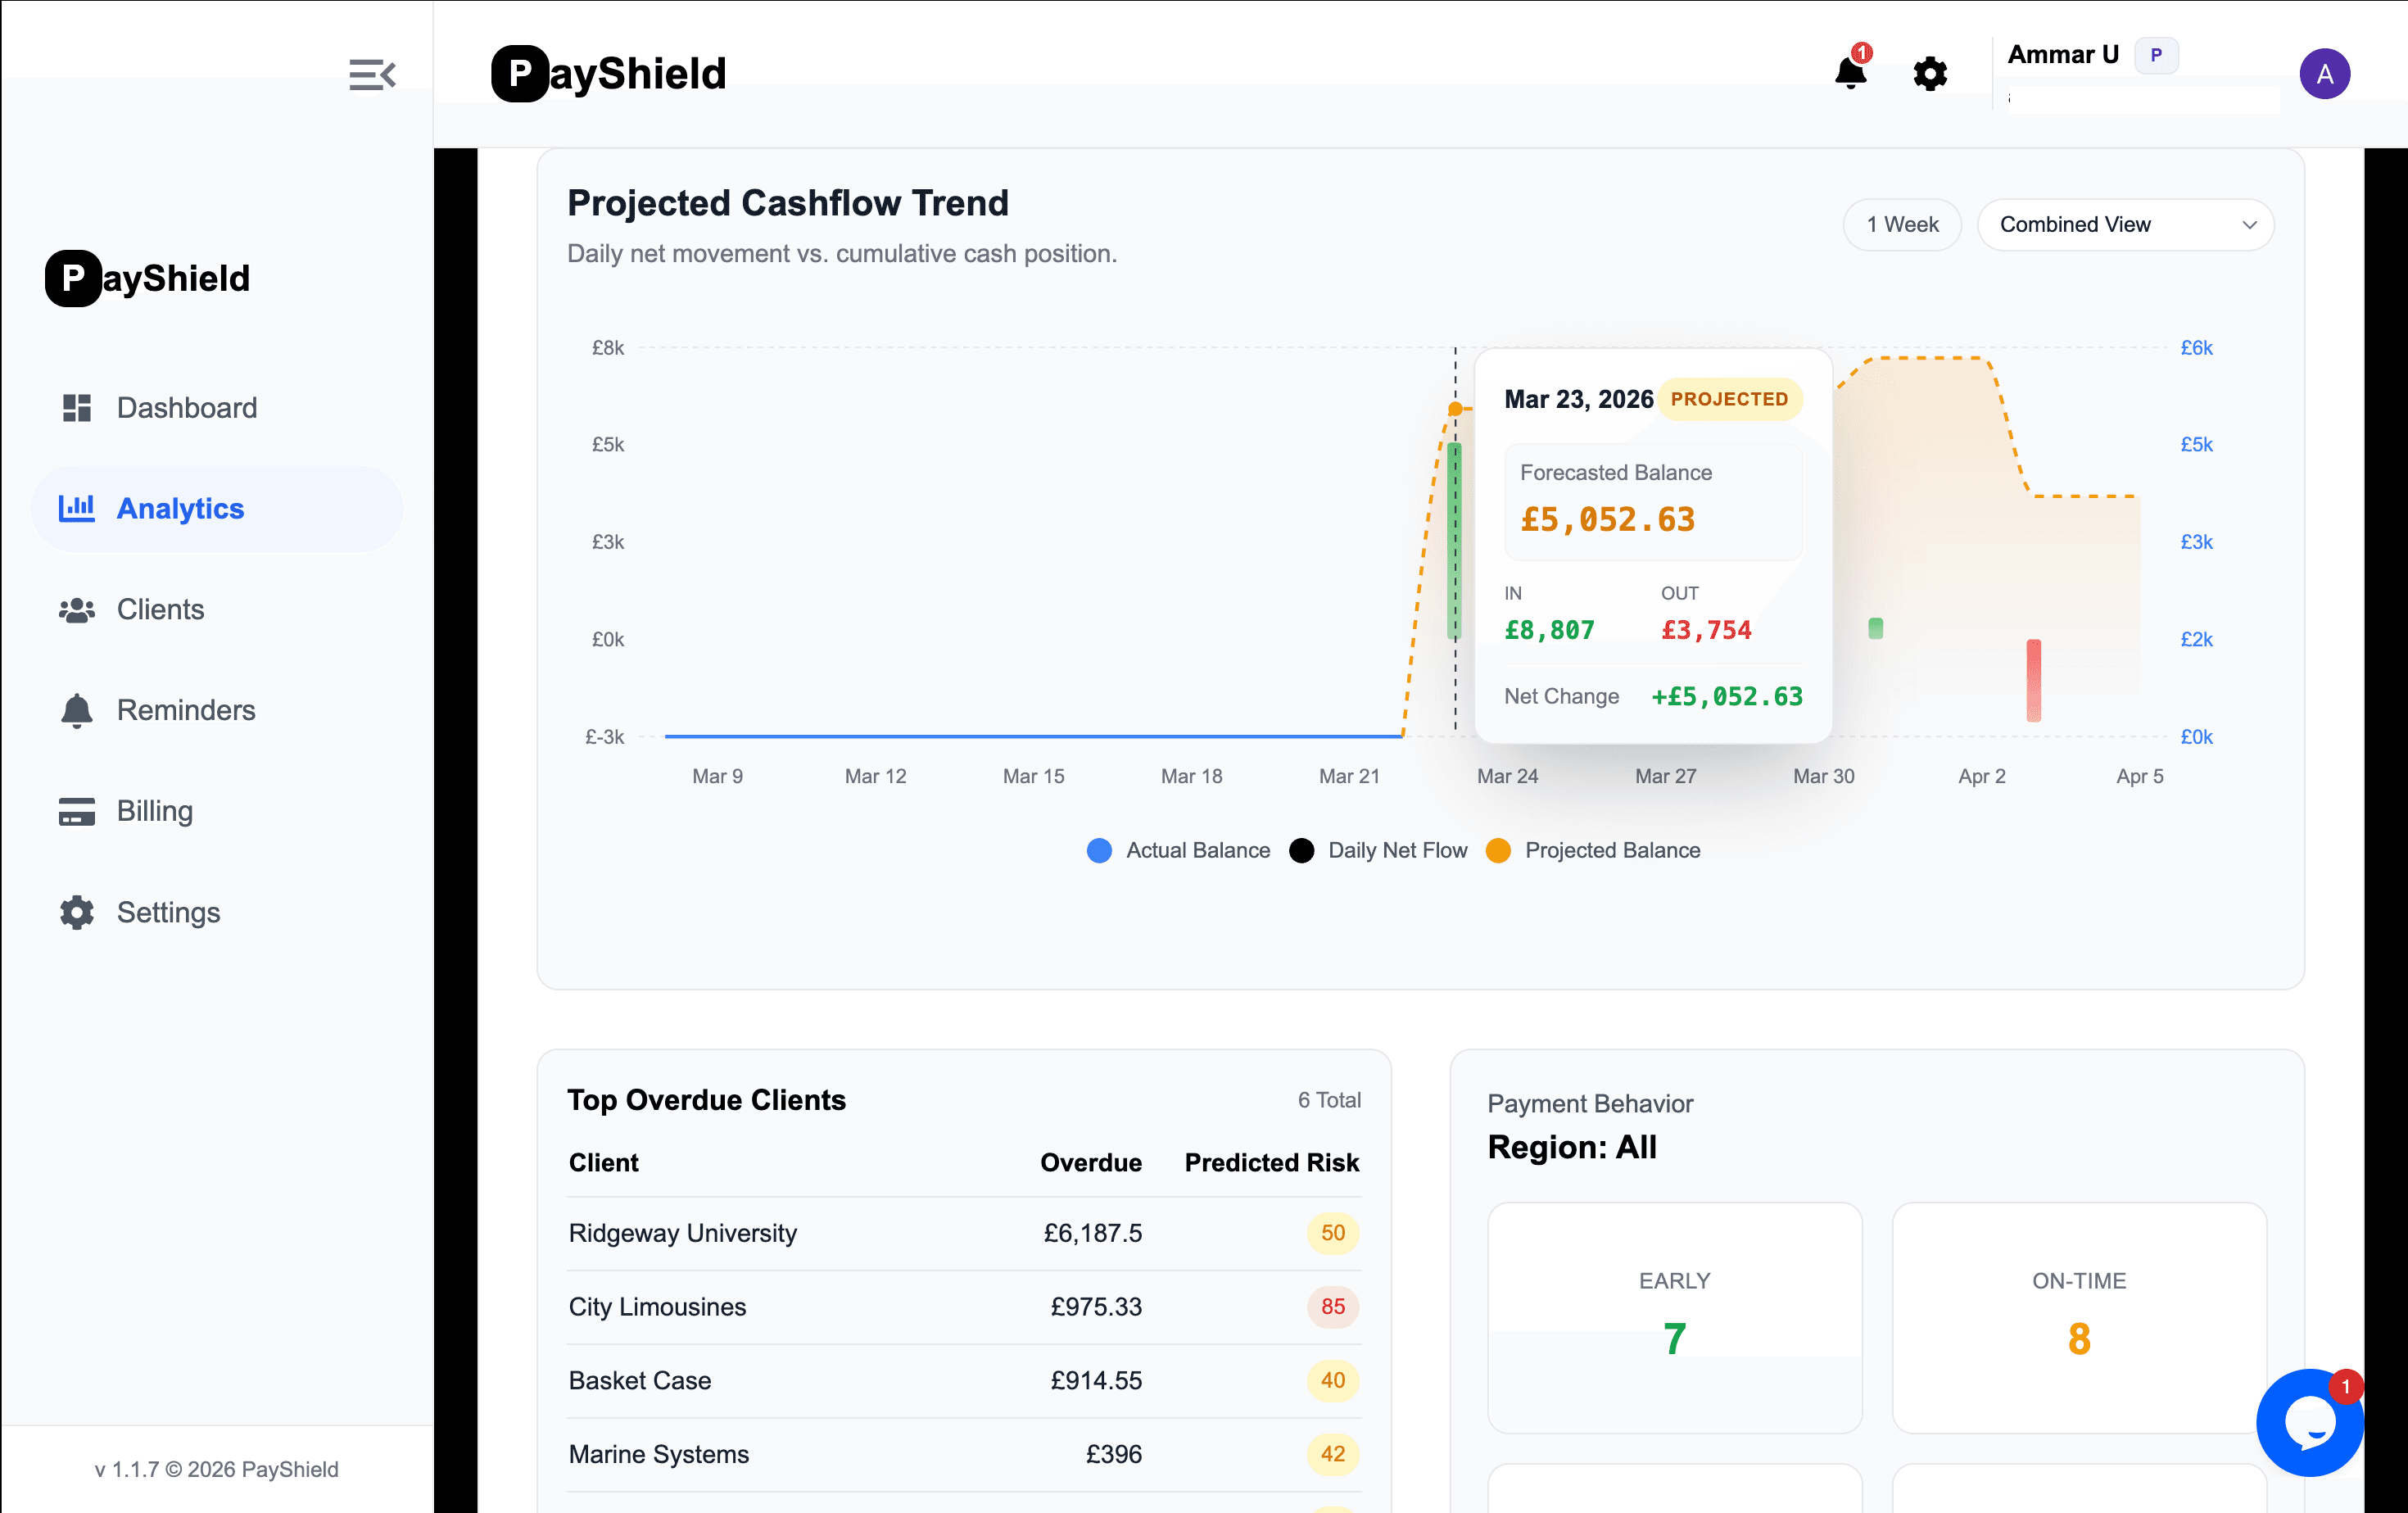
Task: Click the Dashboard grid icon
Action: tap(77, 408)
